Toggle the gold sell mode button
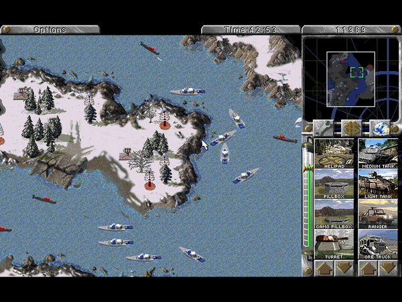Image resolution: width=402 pixels, height=302 pixels. pos(351,128)
